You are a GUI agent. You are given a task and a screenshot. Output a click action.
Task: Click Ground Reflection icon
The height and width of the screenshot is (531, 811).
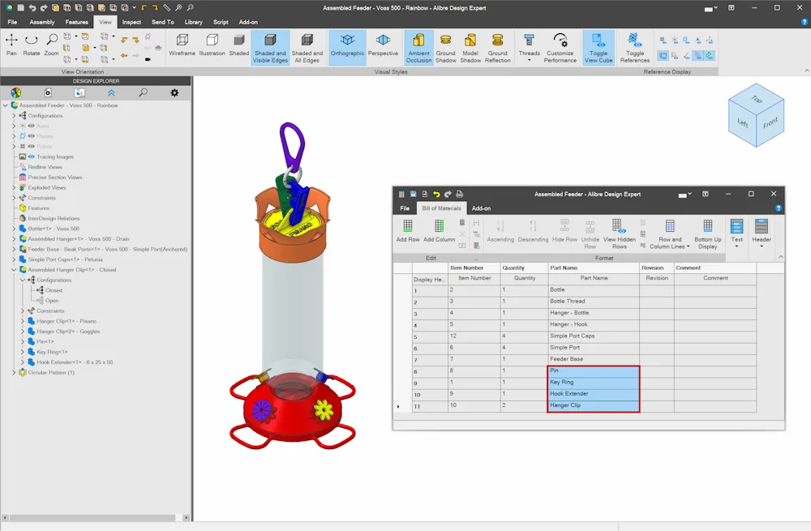click(498, 48)
